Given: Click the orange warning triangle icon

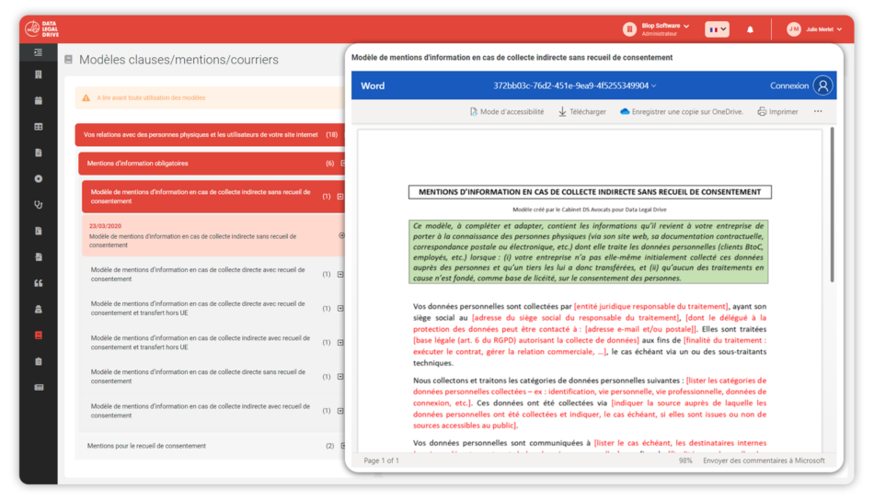Looking at the screenshot, I should tap(86, 98).
